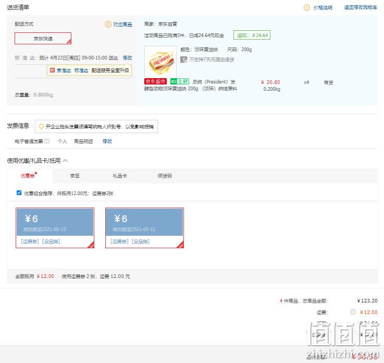Open the 价格说明 link
This screenshot has width=384, height=363.
coord(323,8)
